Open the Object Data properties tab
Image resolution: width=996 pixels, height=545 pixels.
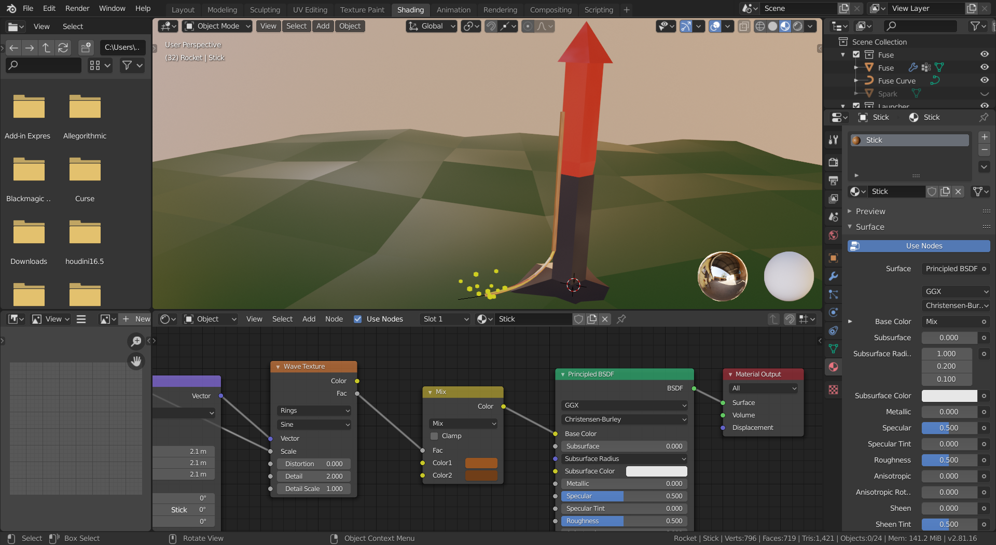pos(833,348)
